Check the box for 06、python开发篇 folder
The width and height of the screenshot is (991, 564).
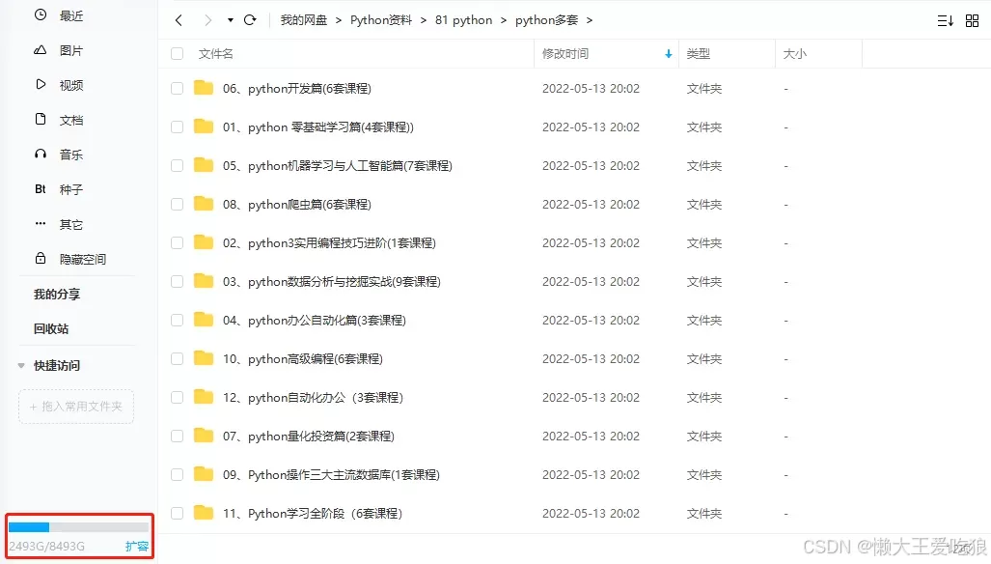click(177, 88)
